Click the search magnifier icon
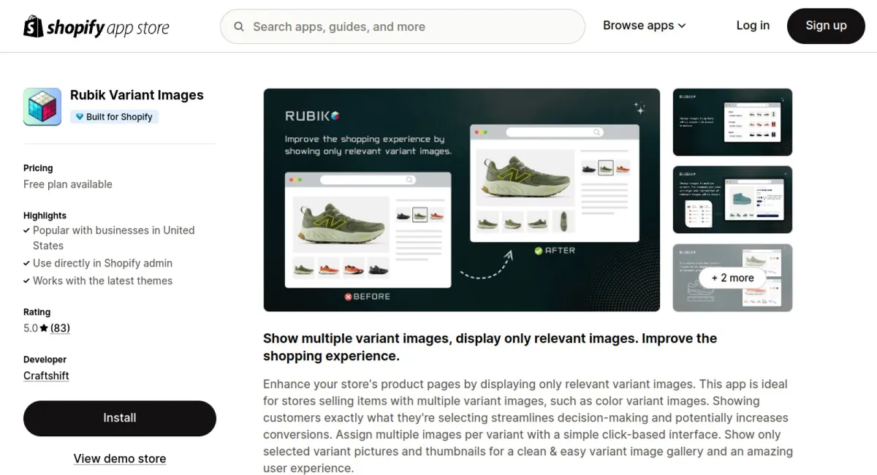Image resolution: width=877 pixels, height=475 pixels. point(239,26)
